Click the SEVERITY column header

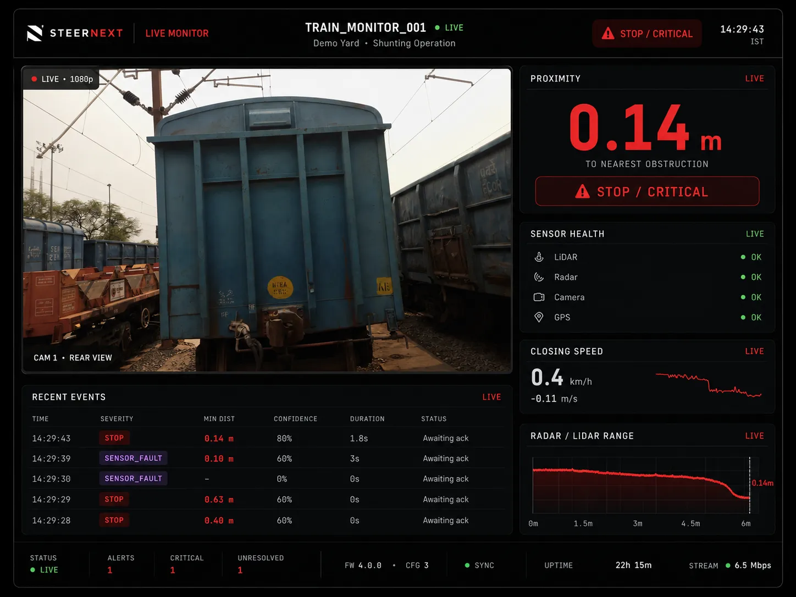coord(117,419)
